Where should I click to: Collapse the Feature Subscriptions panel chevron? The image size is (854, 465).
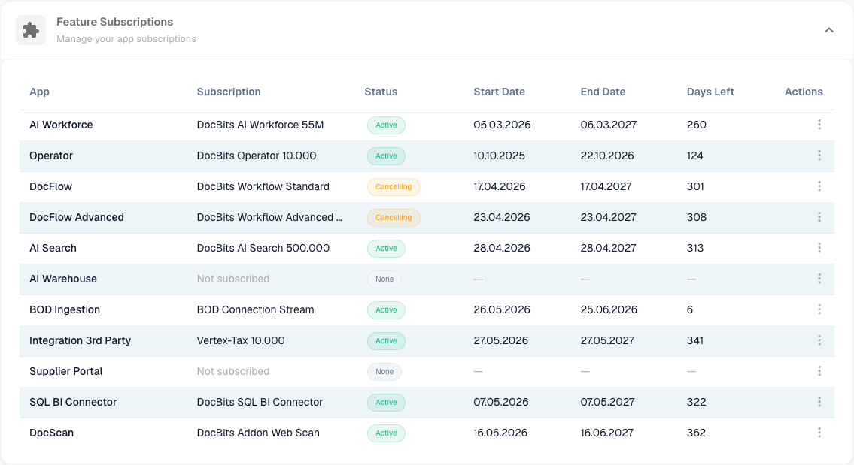coord(828,30)
